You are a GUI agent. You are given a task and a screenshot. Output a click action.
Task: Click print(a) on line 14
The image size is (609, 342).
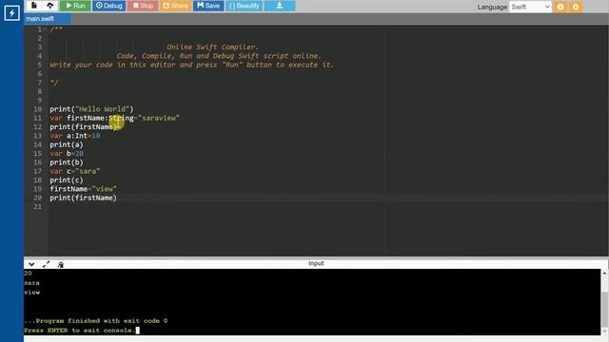[x=67, y=144]
